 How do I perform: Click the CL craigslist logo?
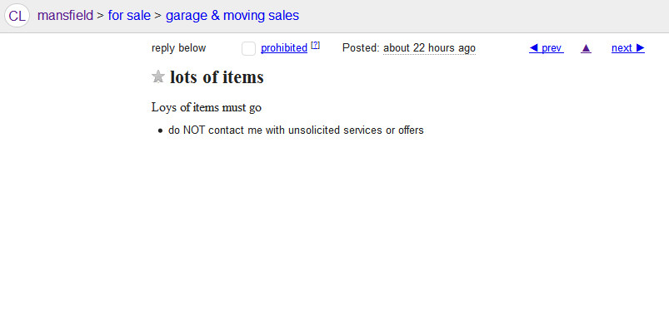(17, 16)
